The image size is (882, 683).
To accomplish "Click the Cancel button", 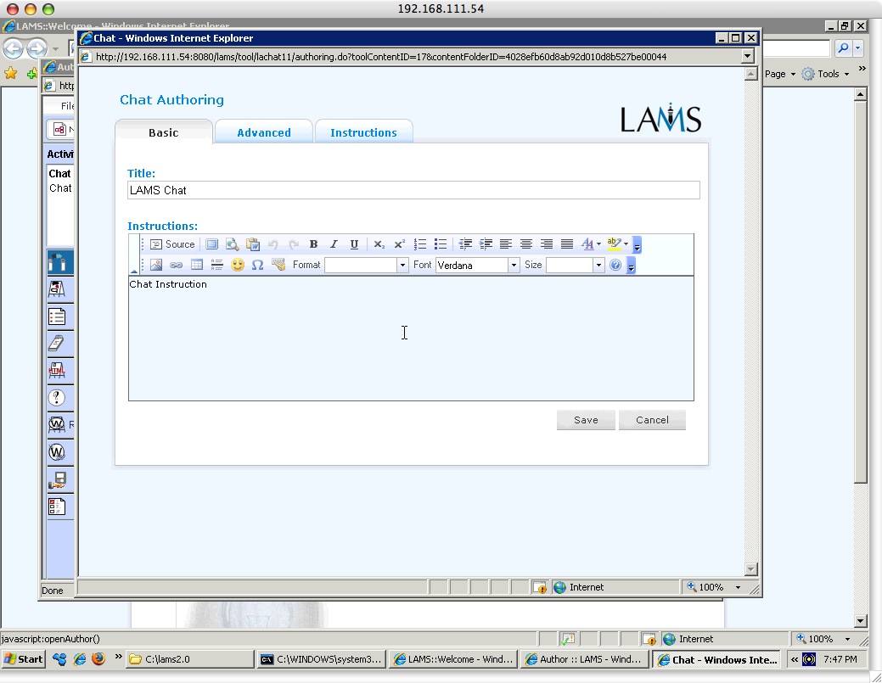I will [652, 420].
